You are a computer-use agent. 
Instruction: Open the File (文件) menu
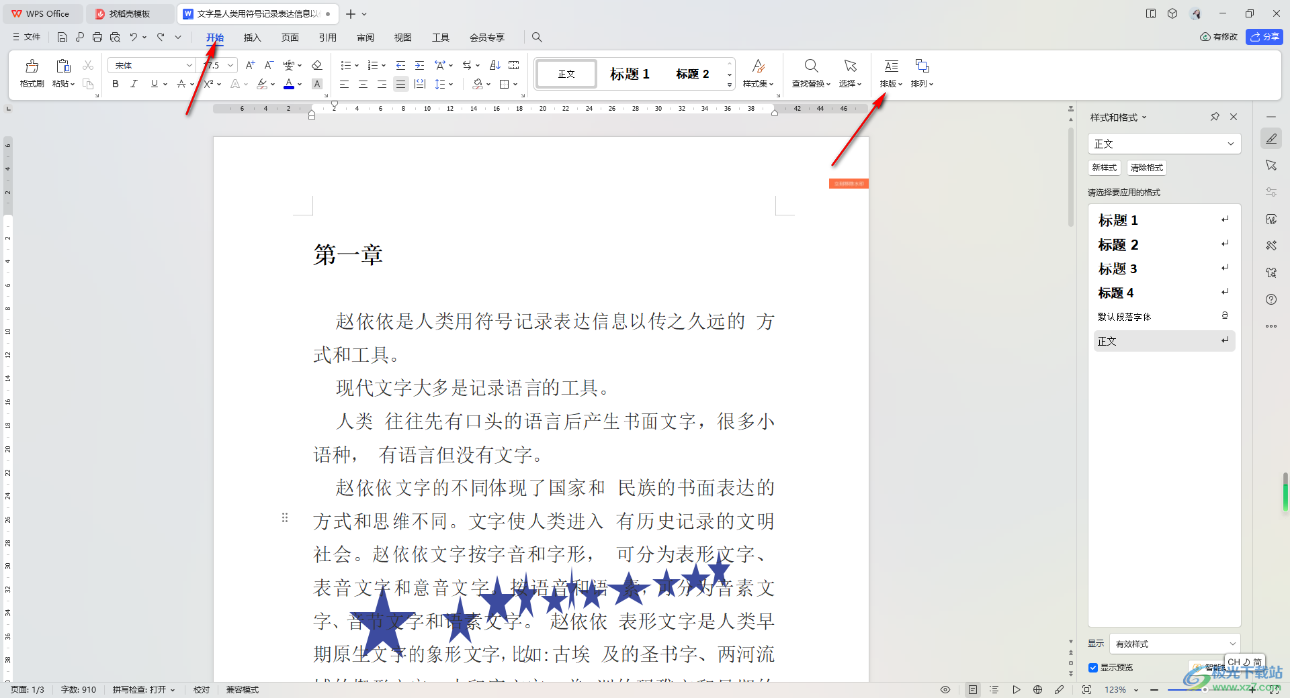(x=27, y=37)
